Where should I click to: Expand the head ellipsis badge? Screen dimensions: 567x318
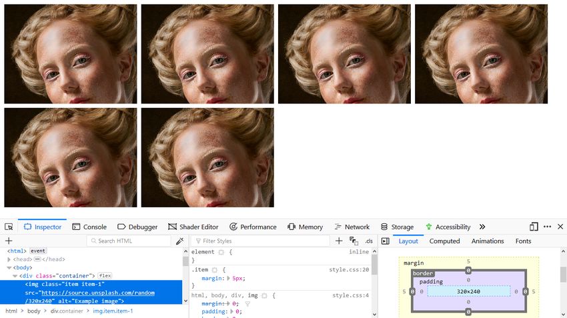click(x=37, y=259)
